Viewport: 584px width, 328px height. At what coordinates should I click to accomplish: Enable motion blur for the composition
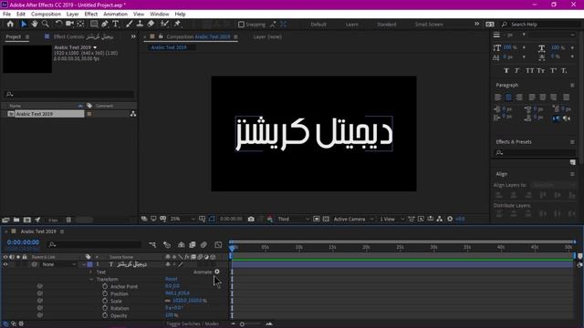pyautogui.click(x=203, y=245)
